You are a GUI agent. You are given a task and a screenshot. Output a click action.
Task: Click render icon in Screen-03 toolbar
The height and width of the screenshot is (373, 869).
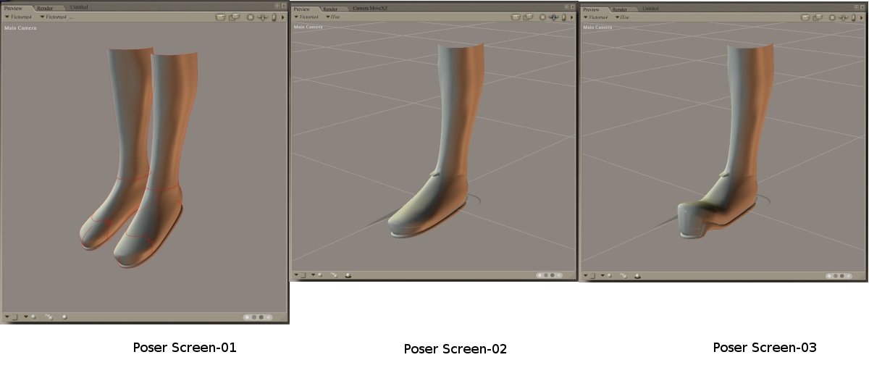pos(805,17)
